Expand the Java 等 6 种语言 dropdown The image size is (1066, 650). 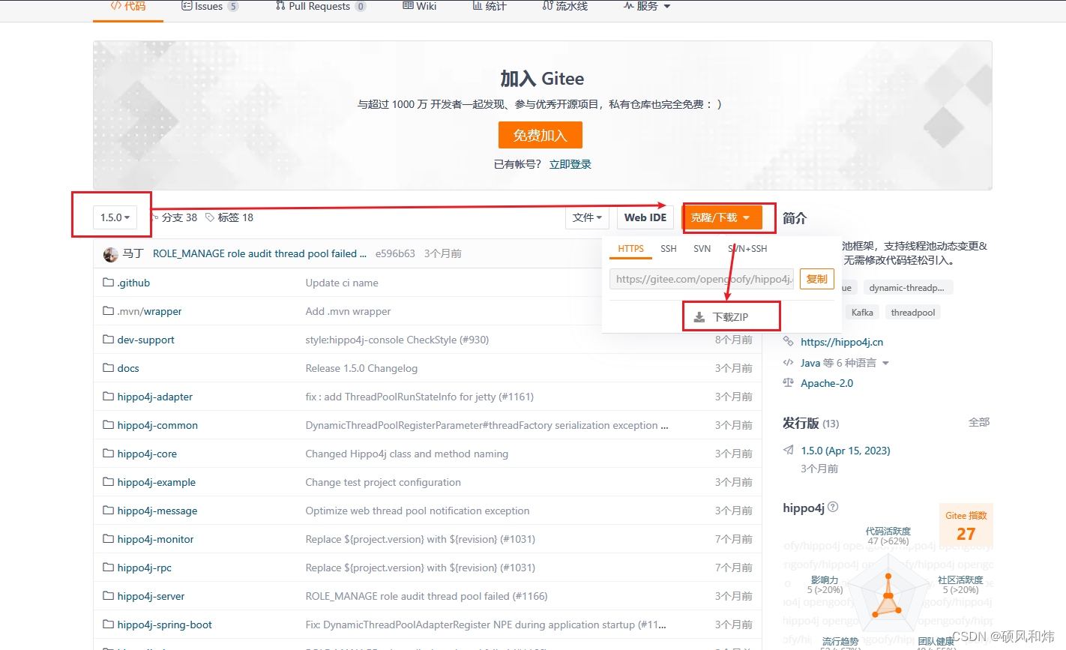pyautogui.click(x=845, y=363)
